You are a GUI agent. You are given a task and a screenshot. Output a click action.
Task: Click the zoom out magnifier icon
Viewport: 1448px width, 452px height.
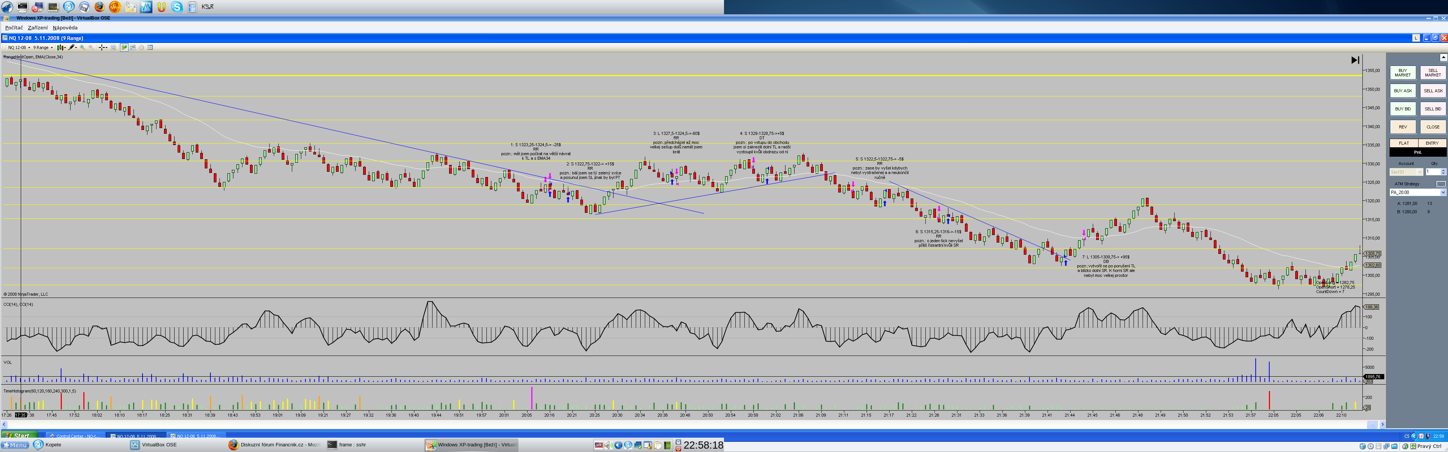tap(91, 48)
